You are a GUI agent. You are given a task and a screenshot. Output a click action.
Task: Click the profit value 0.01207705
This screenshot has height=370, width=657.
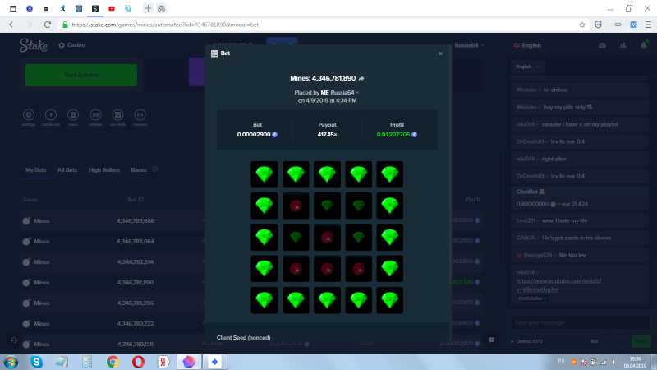393,134
